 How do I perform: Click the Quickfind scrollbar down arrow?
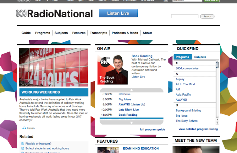217,123
